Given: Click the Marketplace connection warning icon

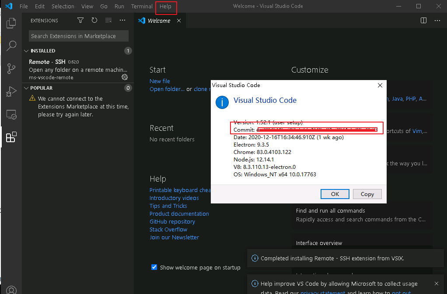Looking at the screenshot, I should point(32,98).
